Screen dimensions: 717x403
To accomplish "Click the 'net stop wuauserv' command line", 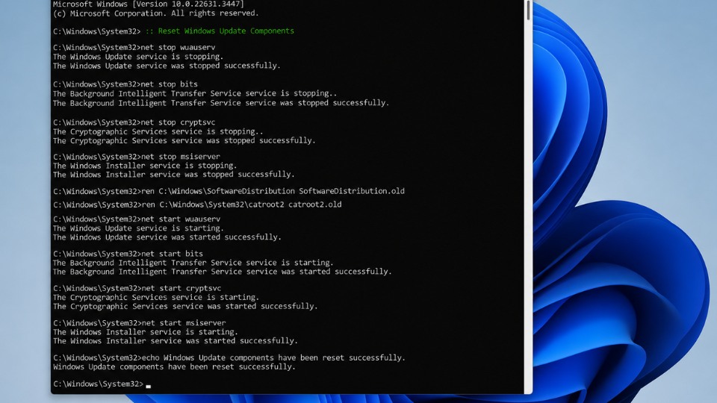I will point(134,48).
